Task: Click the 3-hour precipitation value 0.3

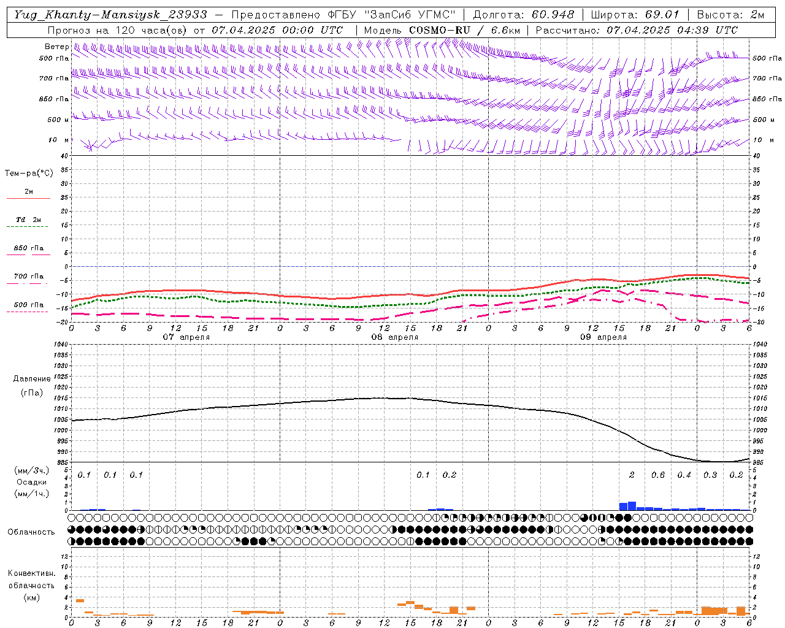Action: pyautogui.click(x=710, y=475)
